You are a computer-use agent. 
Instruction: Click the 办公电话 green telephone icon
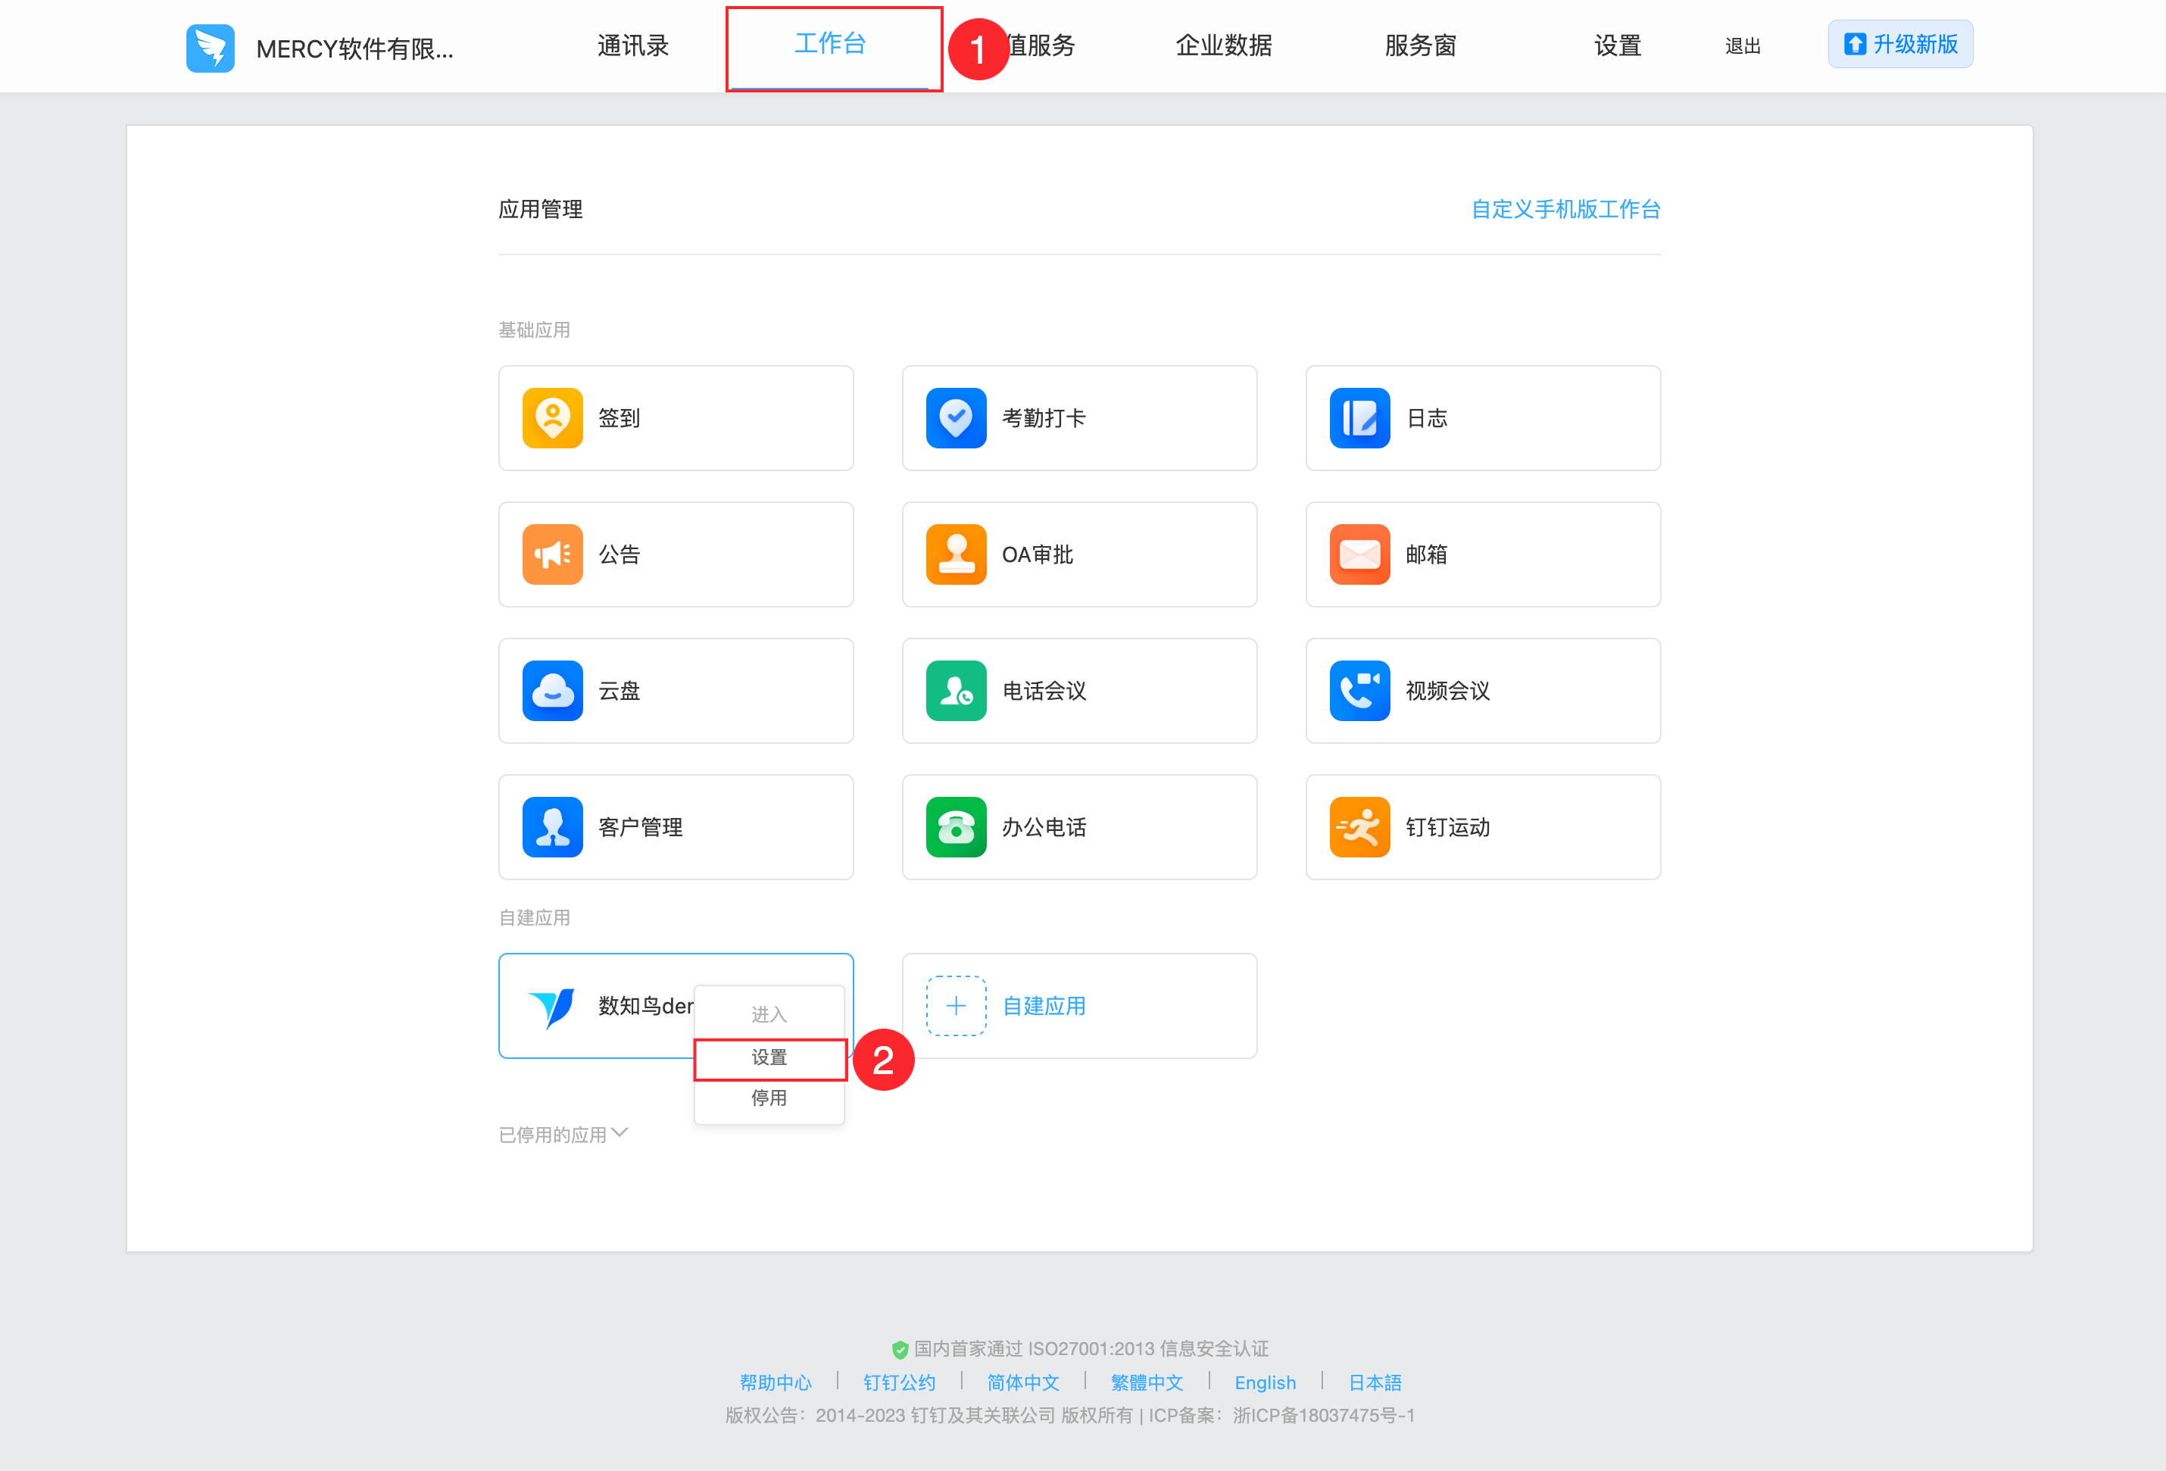(955, 826)
